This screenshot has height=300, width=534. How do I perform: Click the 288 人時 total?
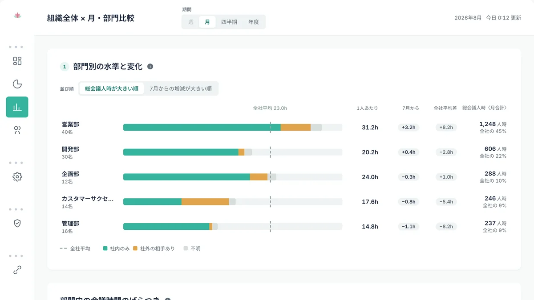pyautogui.click(x=495, y=174)
